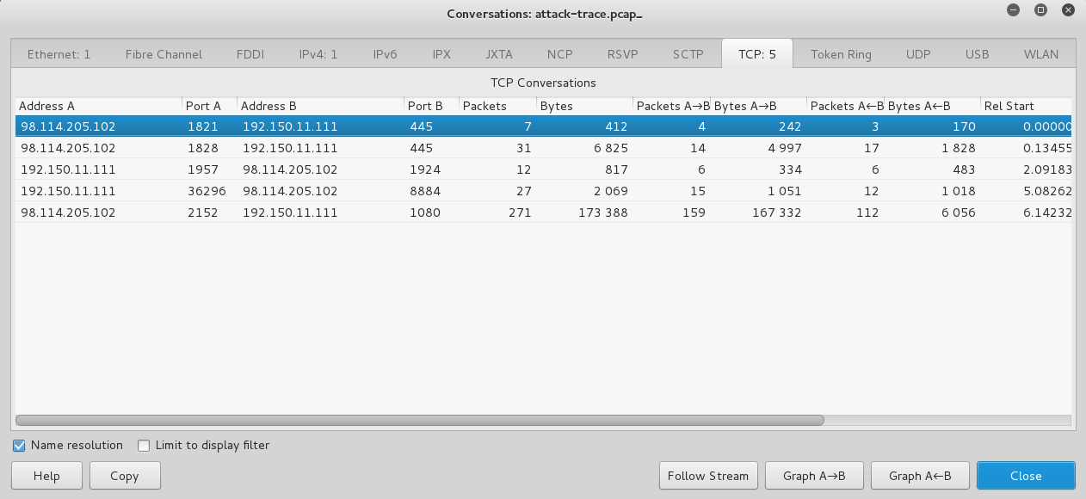
Task: Switch to the WLAN tab
Action: click(x=1040, y=53)
